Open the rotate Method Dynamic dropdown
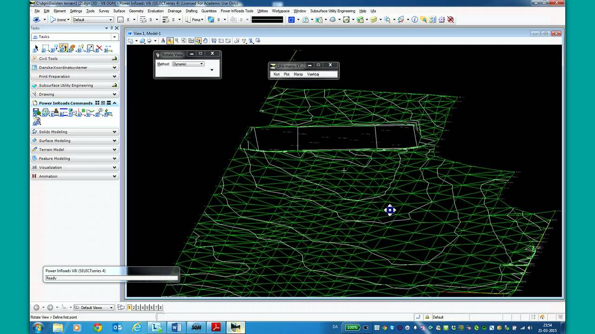The height and width of the screenshot is (334, 595). (188, 64)
